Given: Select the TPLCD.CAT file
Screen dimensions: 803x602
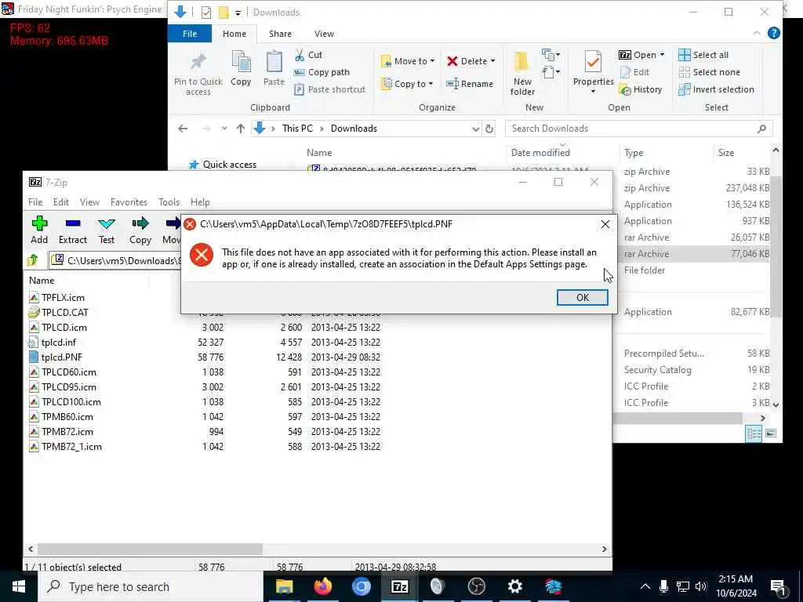Looking at the screenshot, I should (x=65, y=312).
